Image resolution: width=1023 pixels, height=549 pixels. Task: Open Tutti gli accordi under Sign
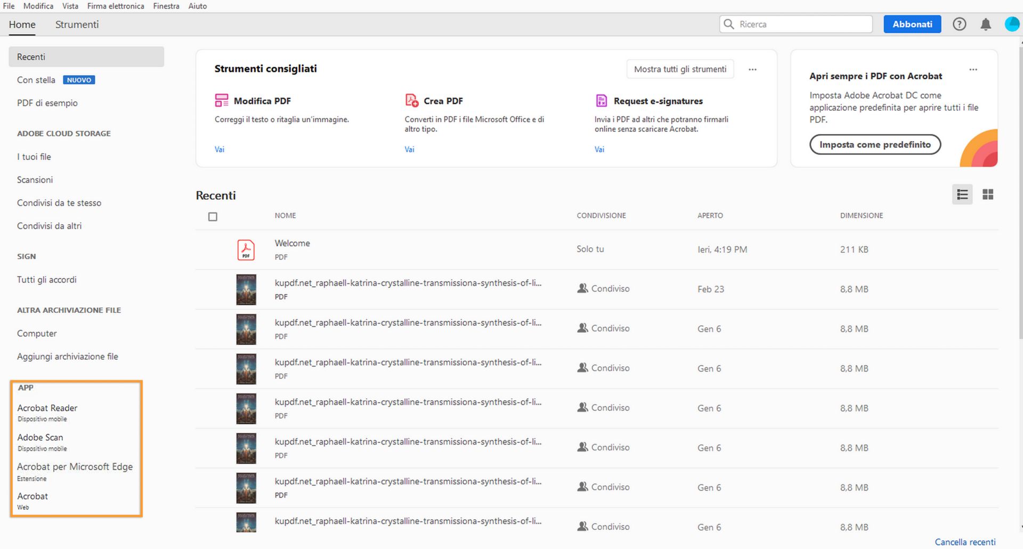click(47, 279)
